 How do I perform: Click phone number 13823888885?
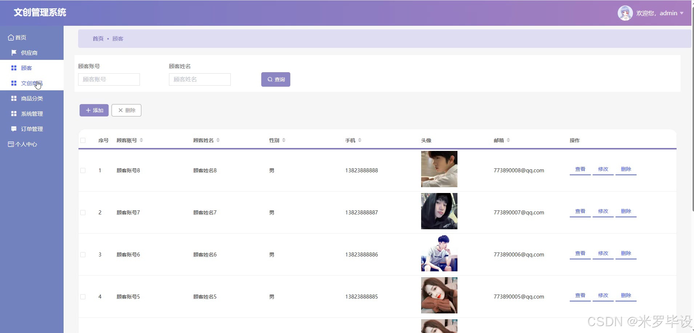tap(362, 297)
